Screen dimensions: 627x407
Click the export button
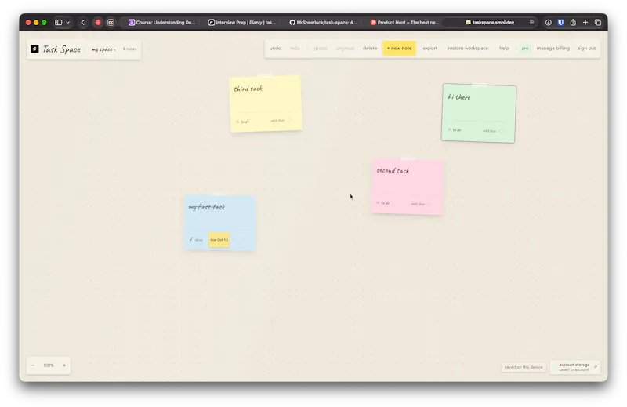430,49
